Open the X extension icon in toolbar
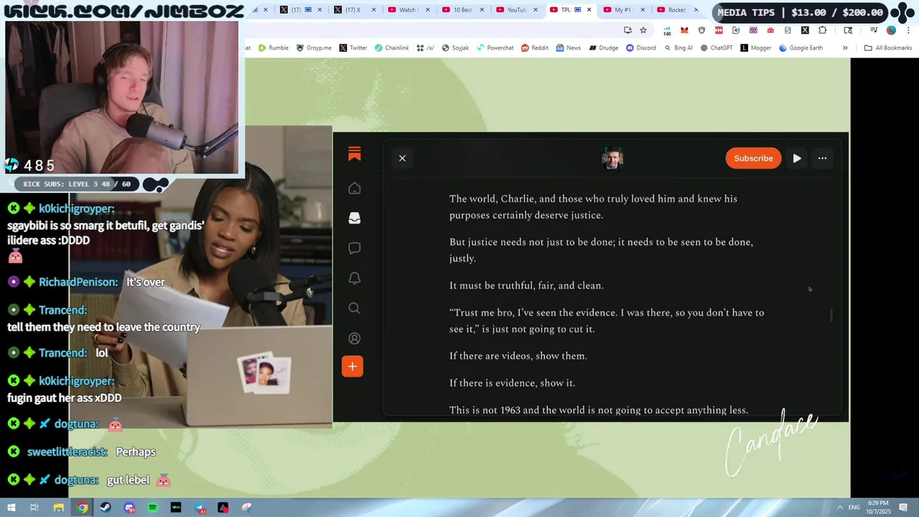The height and width of the screenshot is (517, 919). [805, 30]
